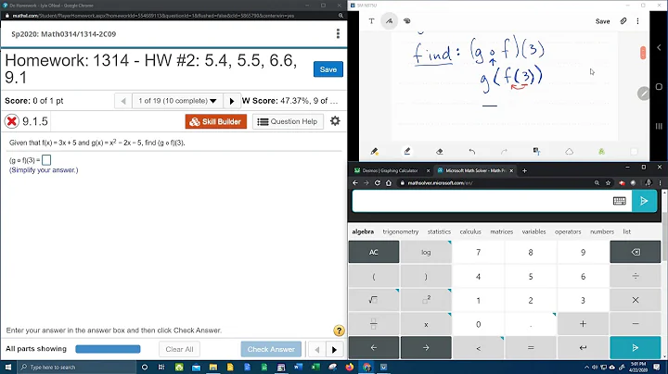Select the Text tool in Samsung Notes
Screen dimensions: 668x374
click(371, 20)
